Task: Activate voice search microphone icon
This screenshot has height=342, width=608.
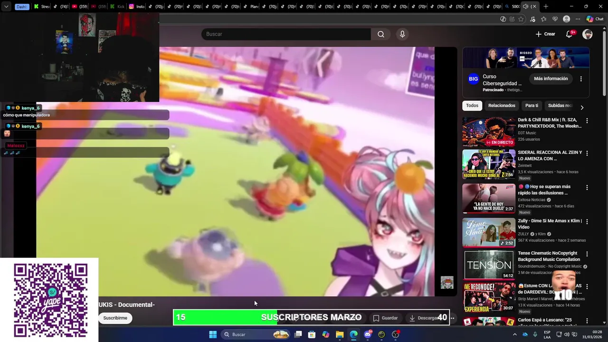Action: (x=402, y=34)
